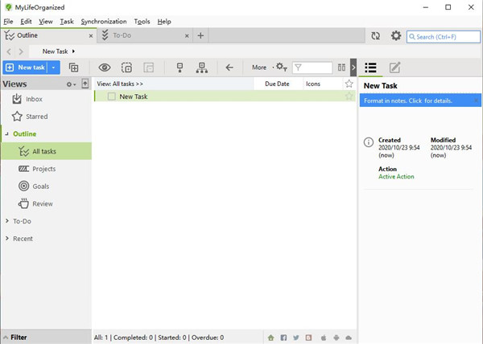Click the New task button
The height and width of the screenshot is (344, 483).
[24, 68]
